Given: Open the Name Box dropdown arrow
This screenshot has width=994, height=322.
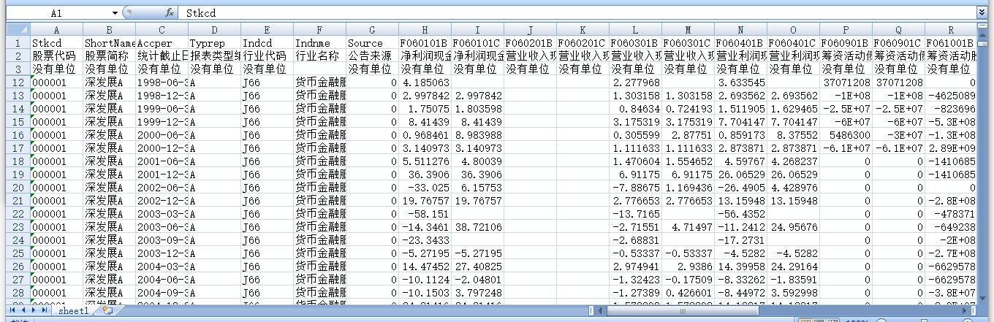Looking at the screenshot, I should tap(115, 13).
